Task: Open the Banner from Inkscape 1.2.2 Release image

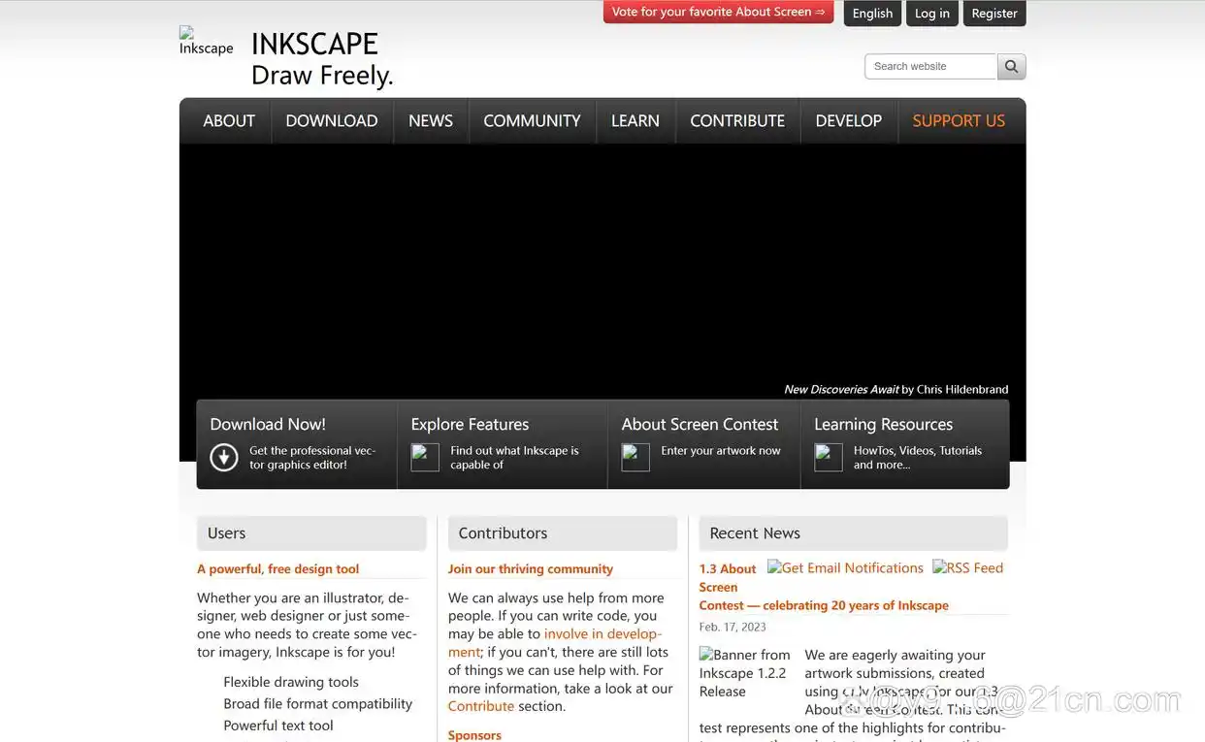Action: 745,673
